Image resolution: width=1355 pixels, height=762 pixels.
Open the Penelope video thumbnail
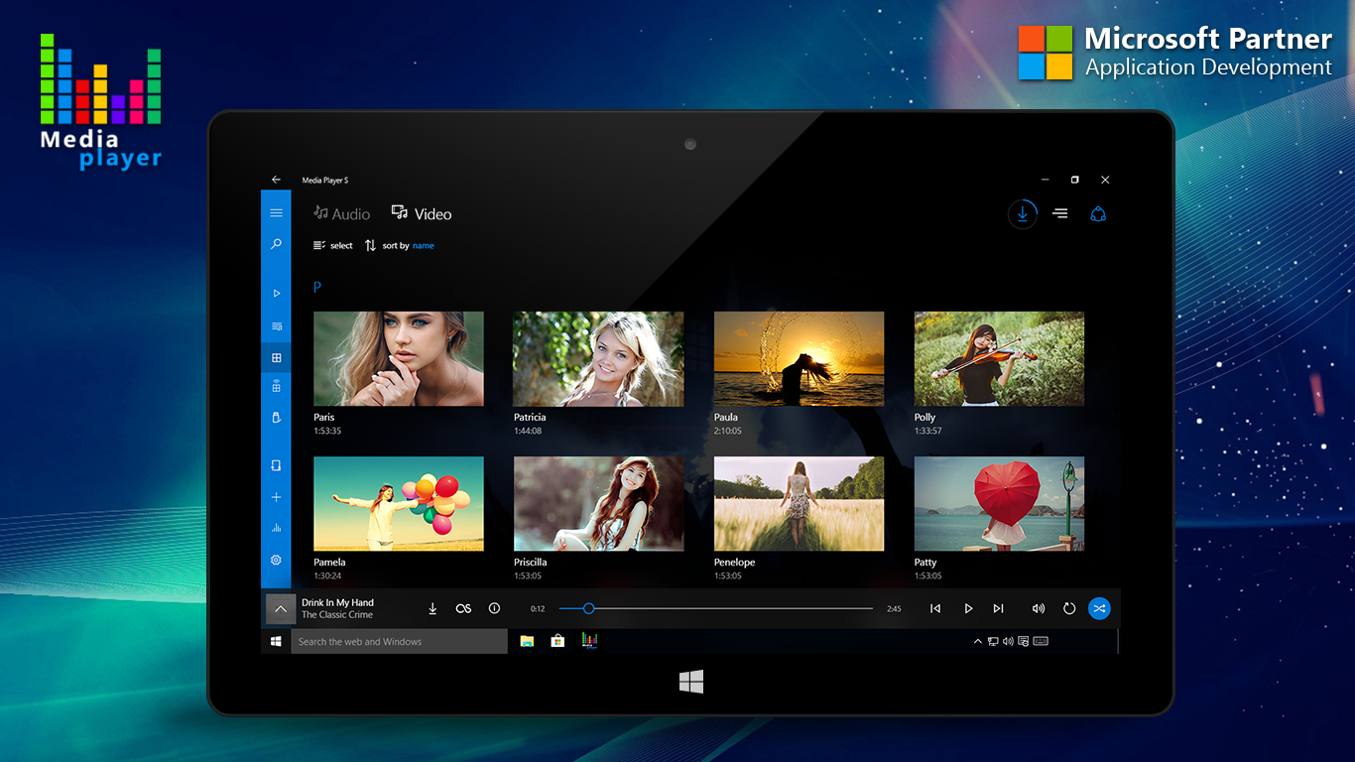[x=799, y=503]
